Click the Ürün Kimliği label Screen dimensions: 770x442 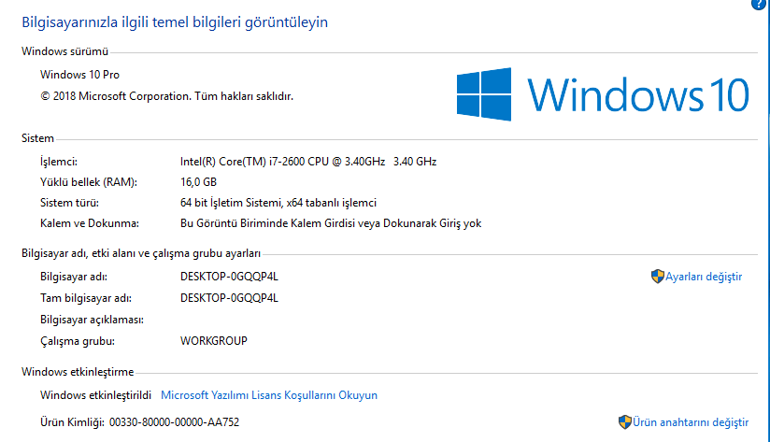(72, 422)
